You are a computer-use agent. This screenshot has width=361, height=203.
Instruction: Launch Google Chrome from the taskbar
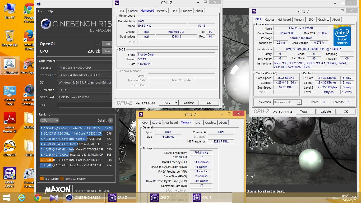38,198
